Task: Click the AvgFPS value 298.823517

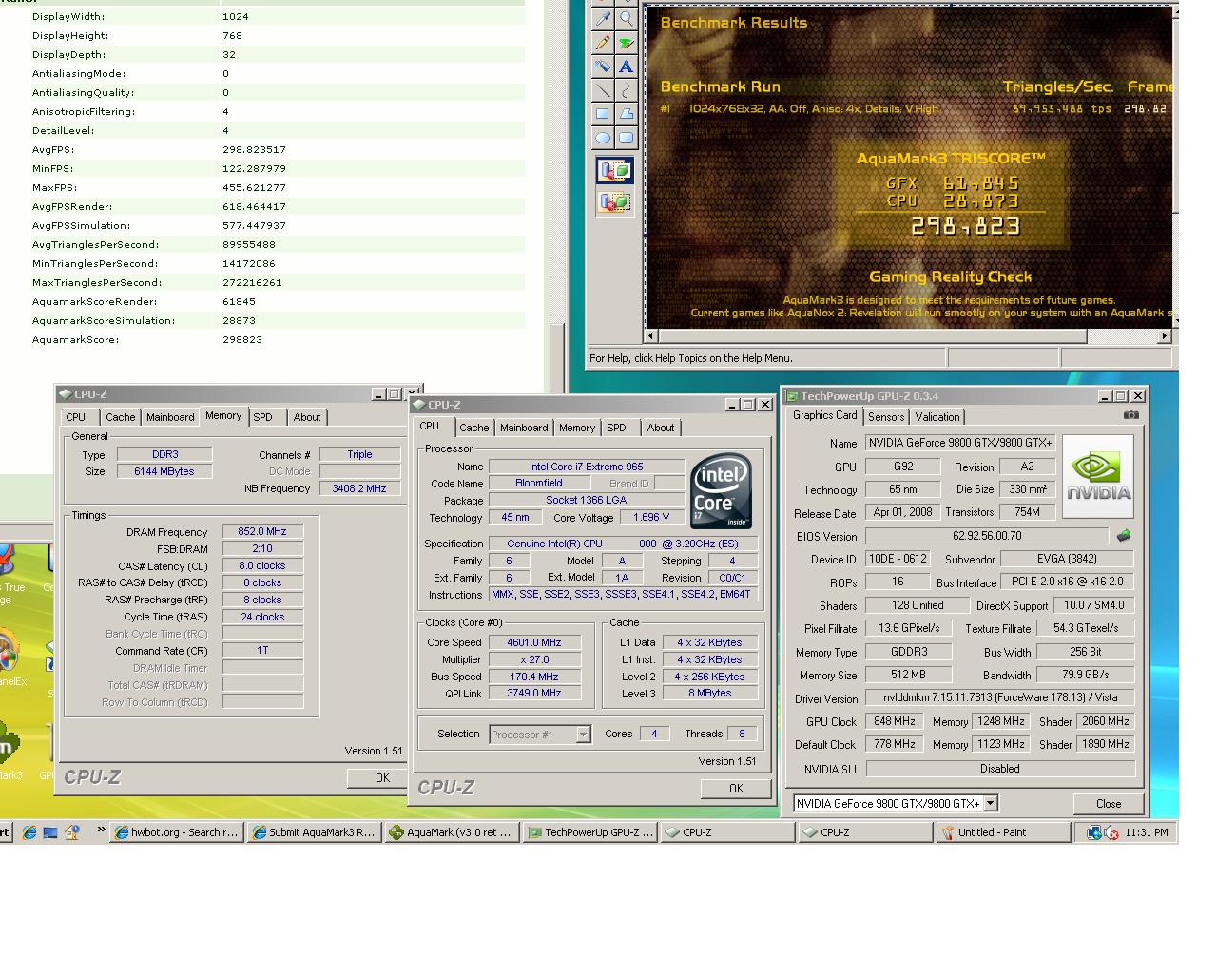Action: pyautogui.click(x=254, y=149)
